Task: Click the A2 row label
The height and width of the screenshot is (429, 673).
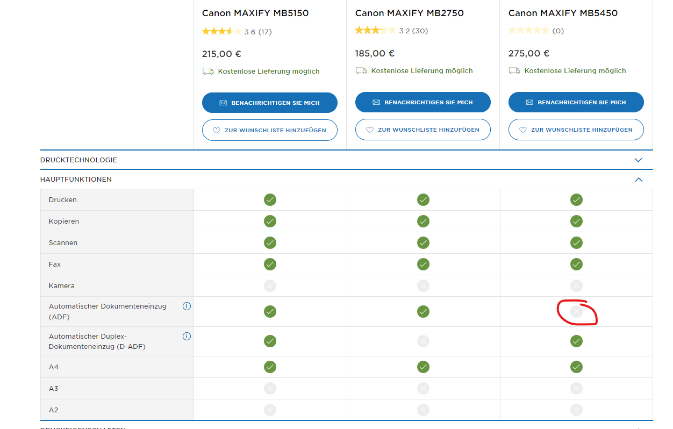Action: (x=54, y=410)
